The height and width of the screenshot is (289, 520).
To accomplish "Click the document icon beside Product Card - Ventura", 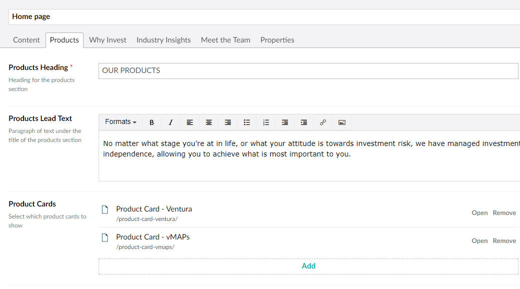I will tap(105, 209).
